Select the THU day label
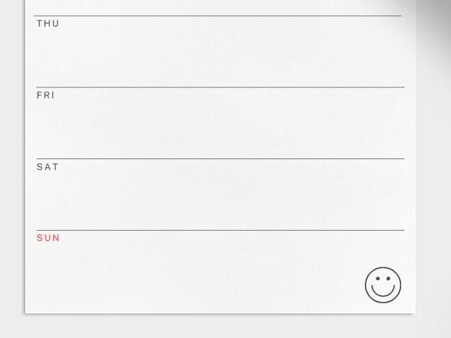This screenshot has height=338, width=451. (48, 24)
